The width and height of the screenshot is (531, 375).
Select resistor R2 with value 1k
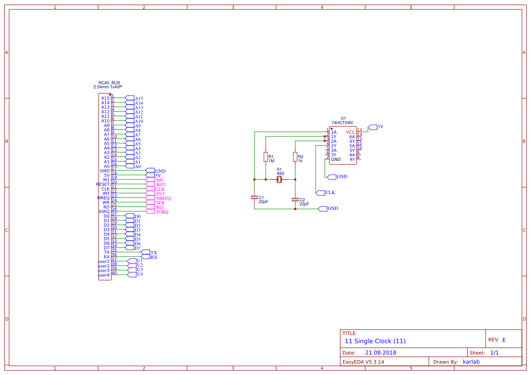pyautogui.click(x=295, y=156)
